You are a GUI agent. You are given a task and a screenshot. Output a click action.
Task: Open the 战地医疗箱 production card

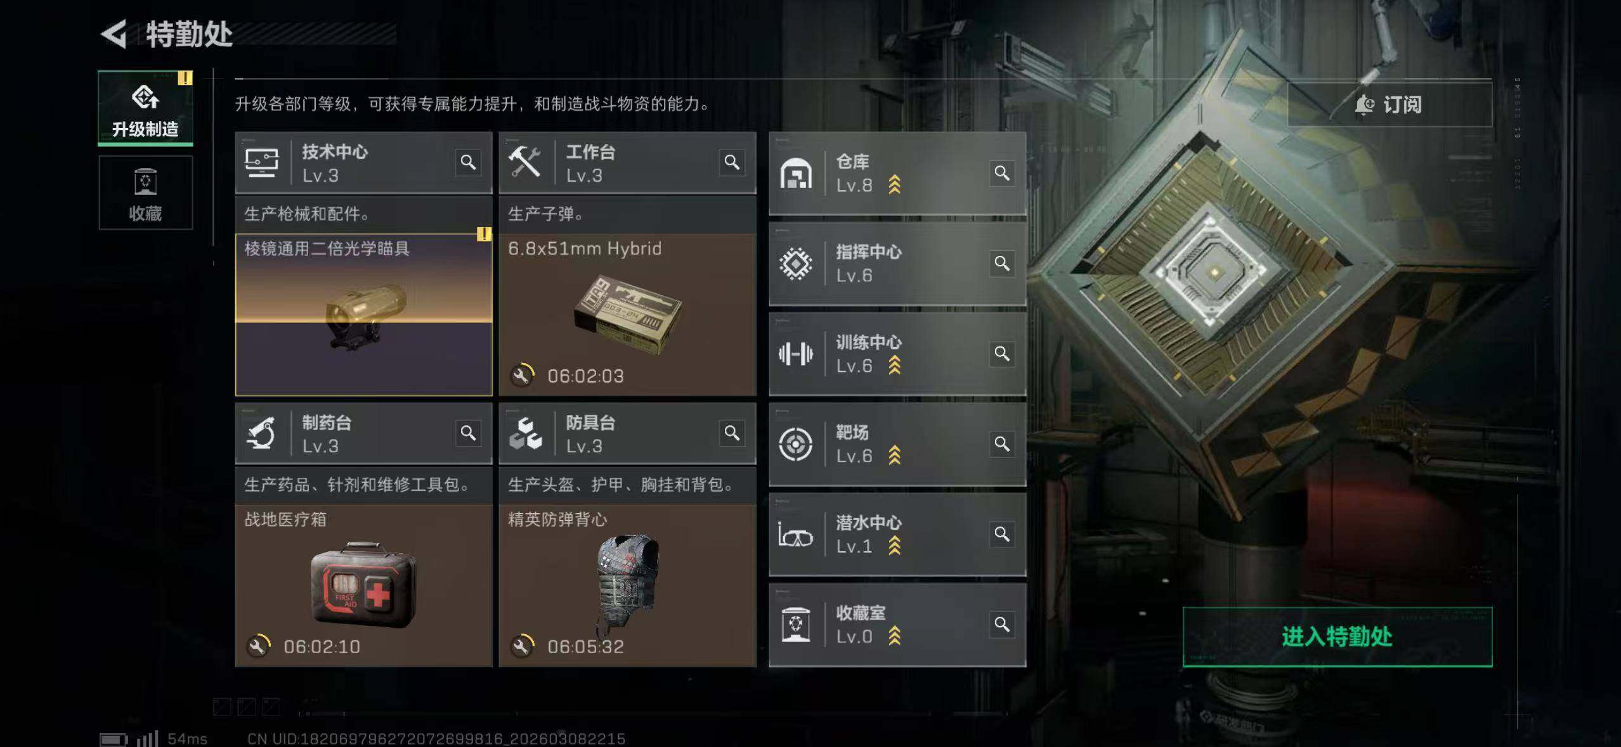(x=363, y=585)
